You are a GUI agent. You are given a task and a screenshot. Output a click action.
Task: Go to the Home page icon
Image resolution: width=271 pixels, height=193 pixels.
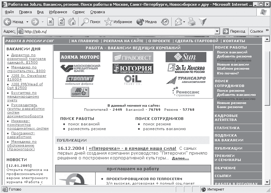72,22
